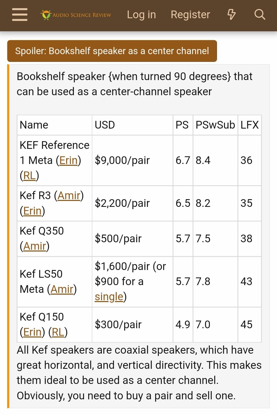This screenshot has width=277, height=415.
Task: Open Amir's Kef R3 review
Action: click(x=69, y=196)
